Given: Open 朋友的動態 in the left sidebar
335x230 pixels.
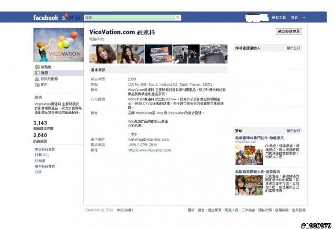Looking at the screenshot, I should (x=49, y=79).
